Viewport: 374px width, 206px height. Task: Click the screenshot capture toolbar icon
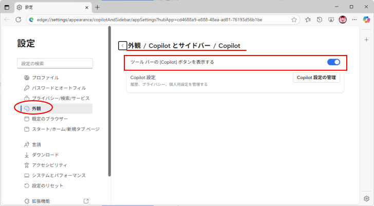point(331,20)
